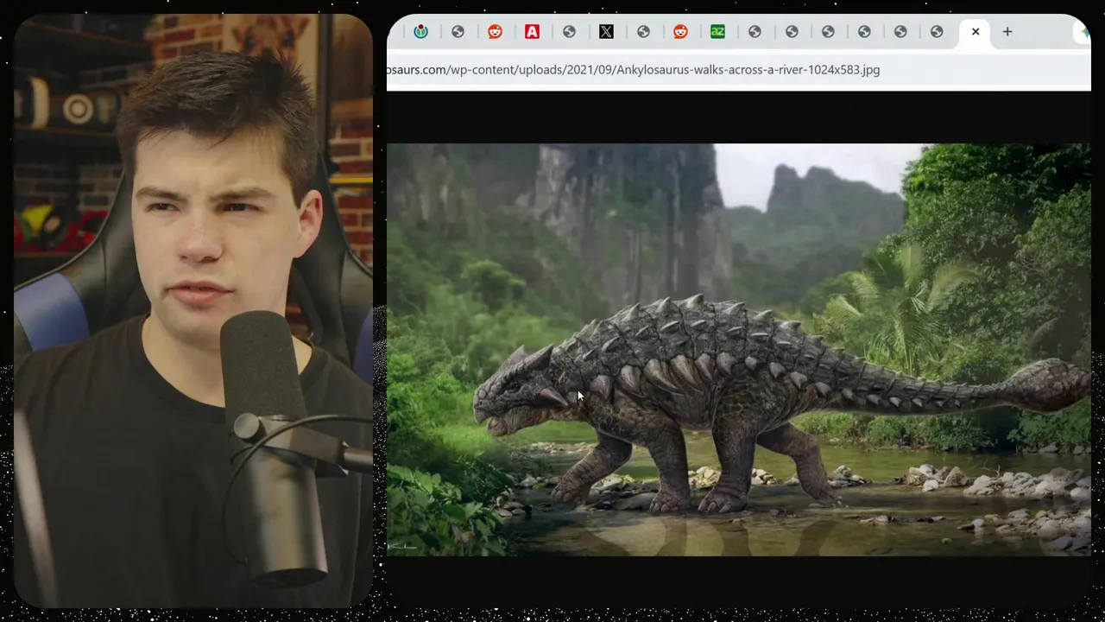The height and width of the screenshot is (622, 1105).
Task: Click the address bar showing the Ankylosaurus jpg URL
Action: click(634, 70)
